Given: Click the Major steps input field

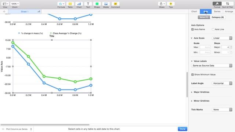Looking at the screenshot, I should [225, 47].
